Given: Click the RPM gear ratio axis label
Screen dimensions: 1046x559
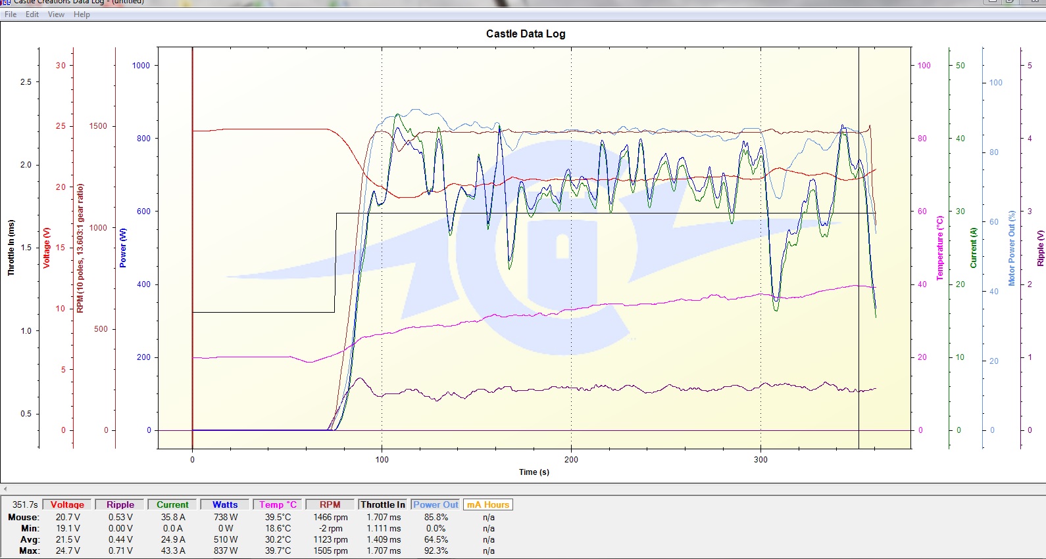Looking at the screenshot, I should (80, 248).
